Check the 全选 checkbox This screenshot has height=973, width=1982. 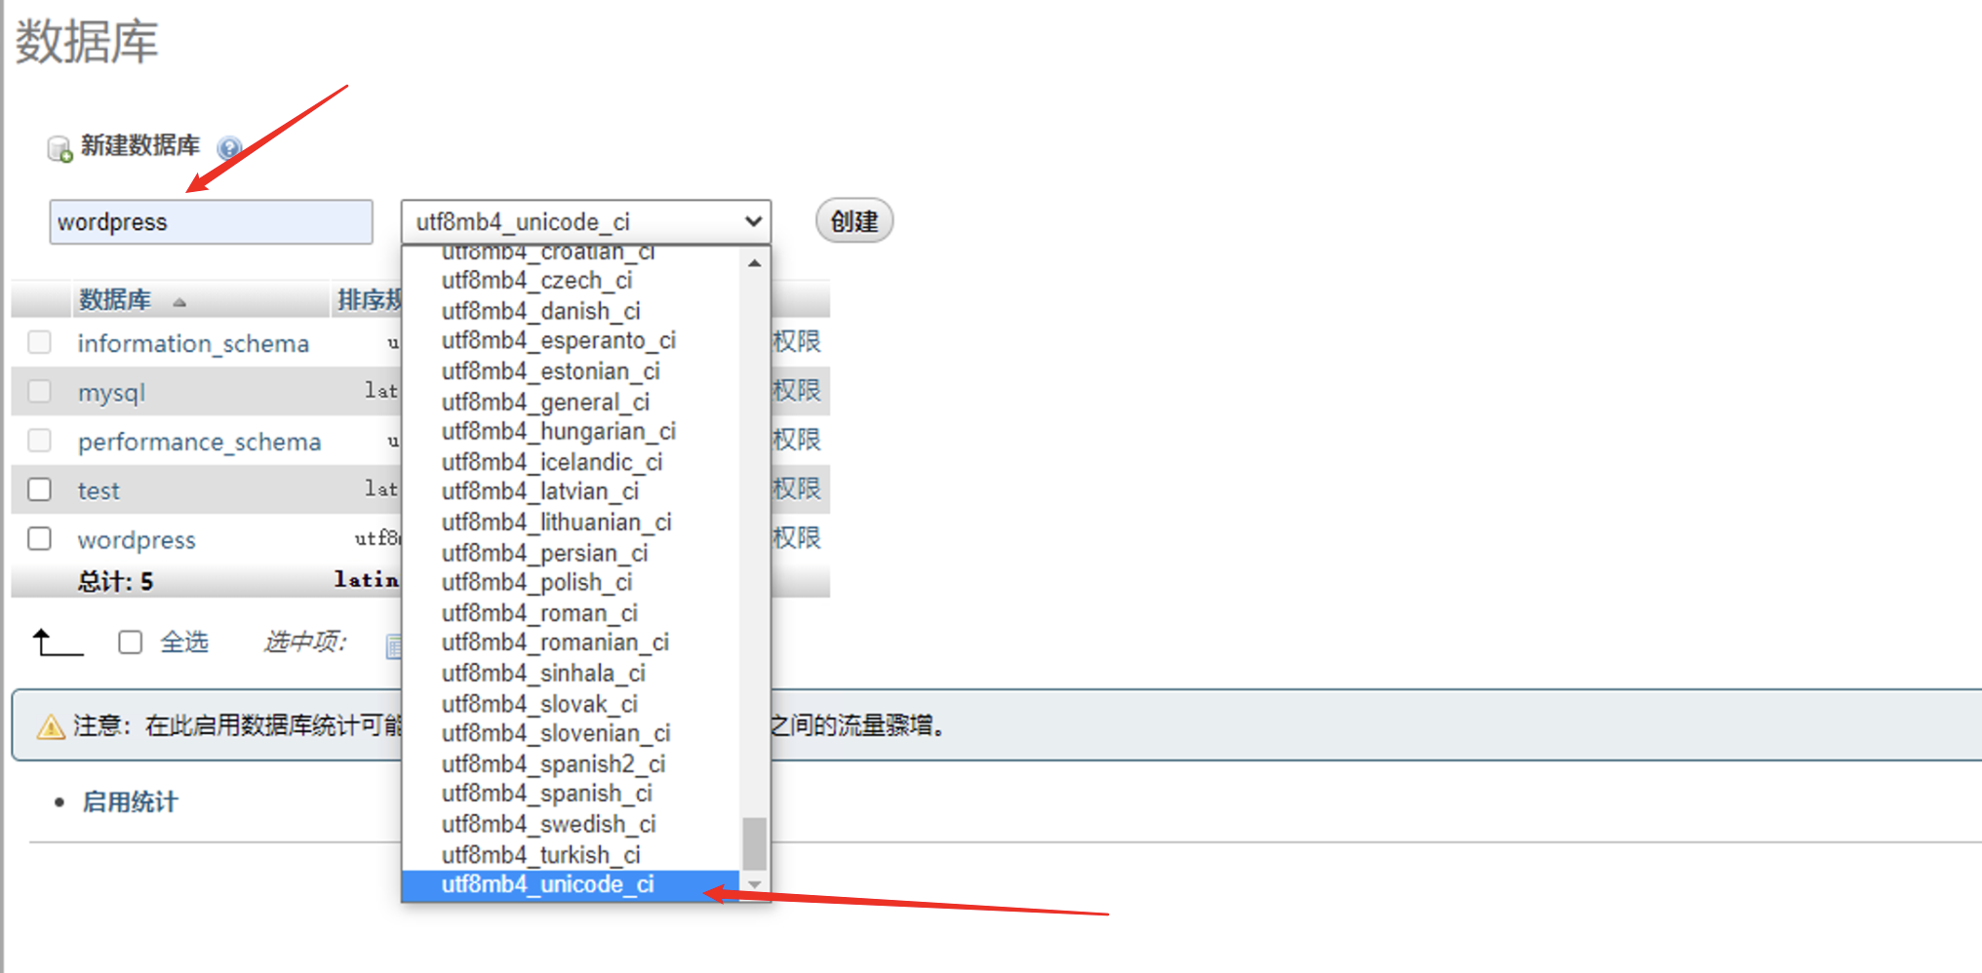pyautogui.click(x=130, y=642)
